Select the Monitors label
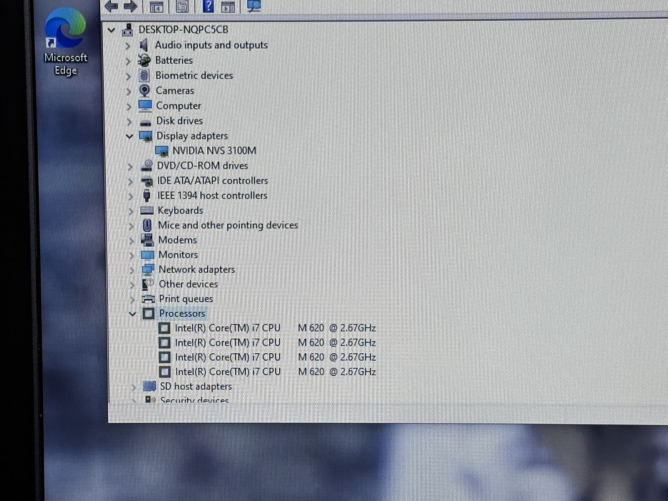The width and height of the screenshot is (668, 501). [178, 255]
